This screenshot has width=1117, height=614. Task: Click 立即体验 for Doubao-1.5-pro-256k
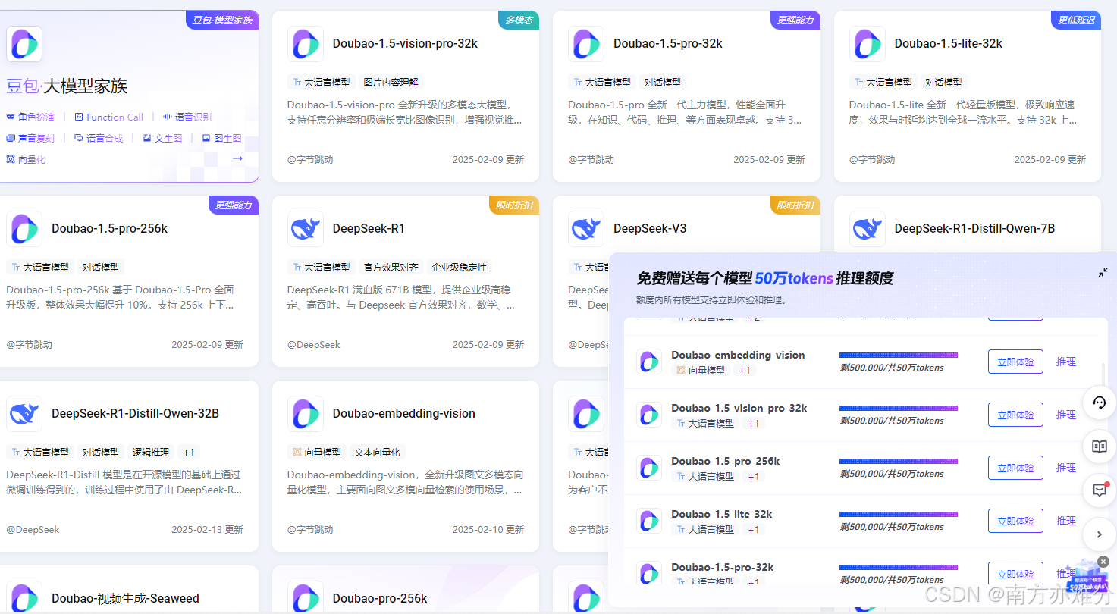1015,468
